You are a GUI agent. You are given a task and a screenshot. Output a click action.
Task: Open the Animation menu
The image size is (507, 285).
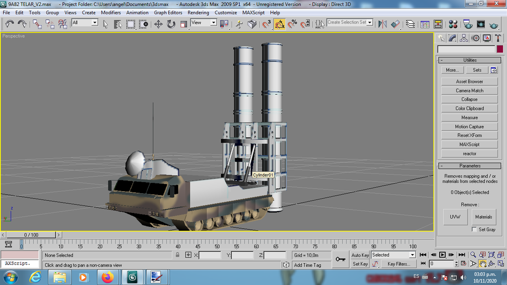coord(137,13)
